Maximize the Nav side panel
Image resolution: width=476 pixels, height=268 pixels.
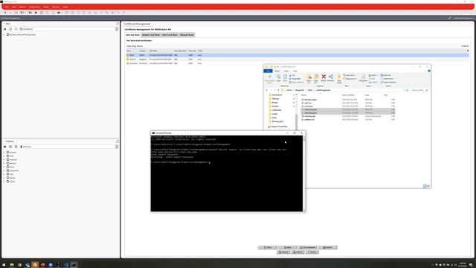118,24
